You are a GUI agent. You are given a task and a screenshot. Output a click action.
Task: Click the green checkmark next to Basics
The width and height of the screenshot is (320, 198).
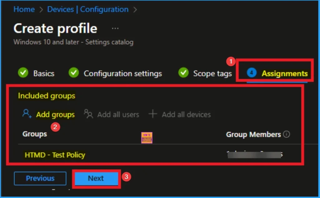23,72
